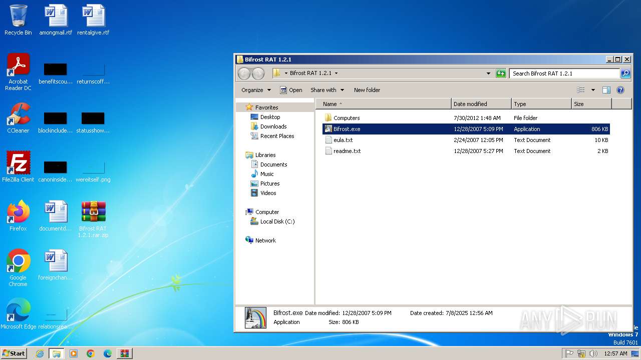Select wereitself.png on the desktop
Image resolution: width=641 pixels, height=360 pixels.
93,170
